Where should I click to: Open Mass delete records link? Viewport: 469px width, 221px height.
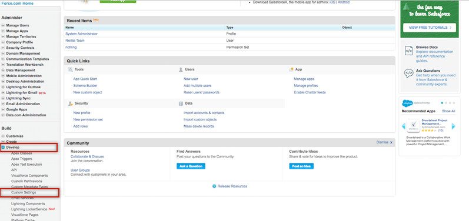pos(199,126)
